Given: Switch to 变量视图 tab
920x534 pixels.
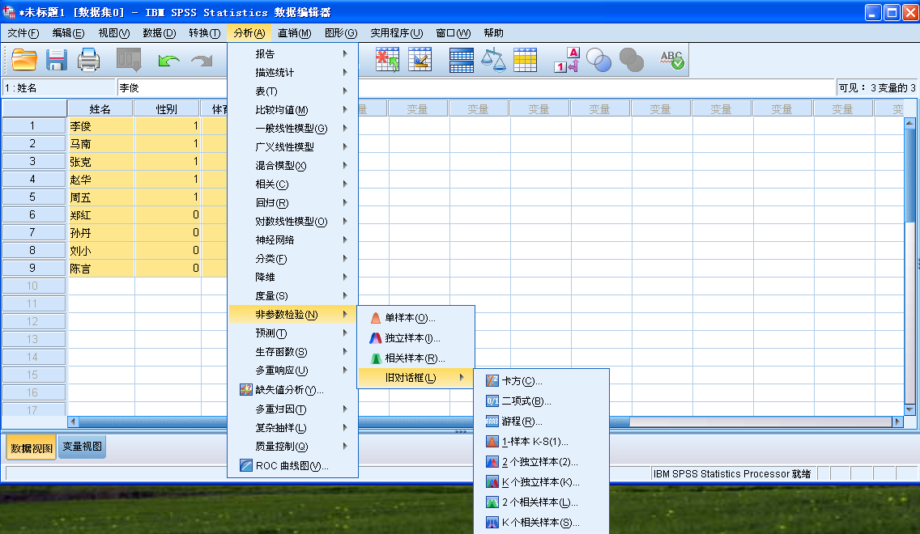Looking at the screenshot, I should click(x=82, y=447).
